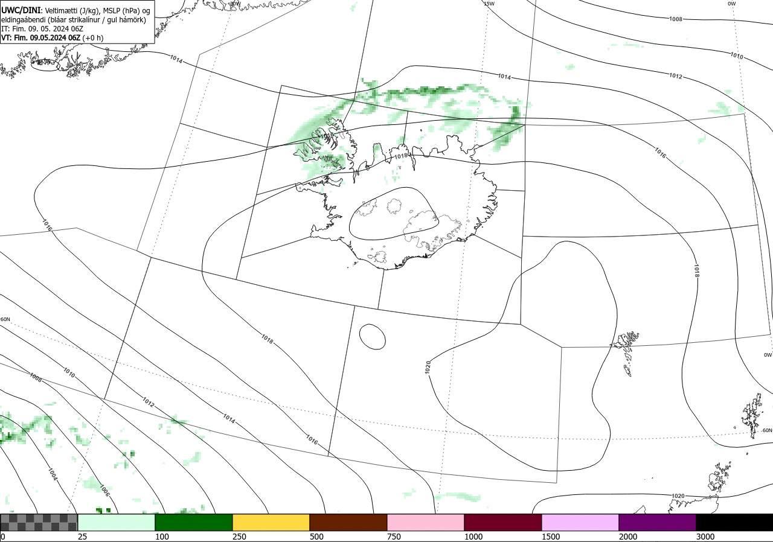Click the '25' legend scale label

83,537
